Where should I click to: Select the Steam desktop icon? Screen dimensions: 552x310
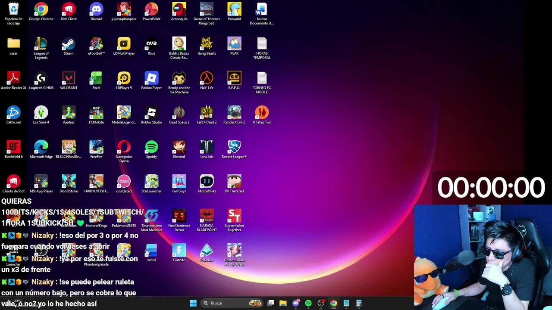click(69, 46)
